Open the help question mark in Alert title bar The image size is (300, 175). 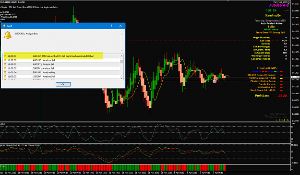click(x=111, y=26)
